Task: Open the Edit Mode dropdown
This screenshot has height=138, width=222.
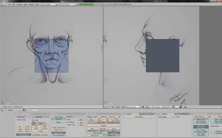Action: [x=134, y=107]
